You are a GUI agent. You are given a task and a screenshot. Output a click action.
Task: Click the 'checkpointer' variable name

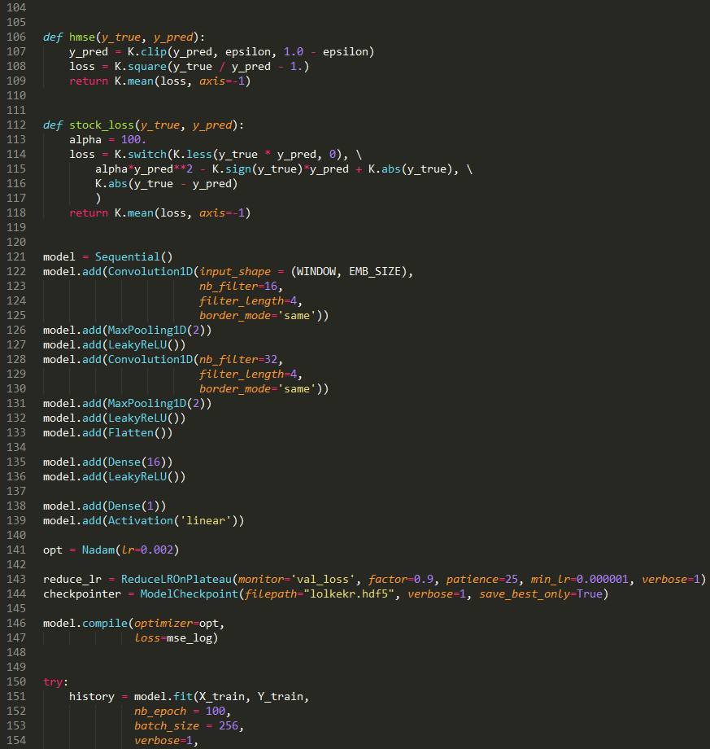tap(82, 594)
